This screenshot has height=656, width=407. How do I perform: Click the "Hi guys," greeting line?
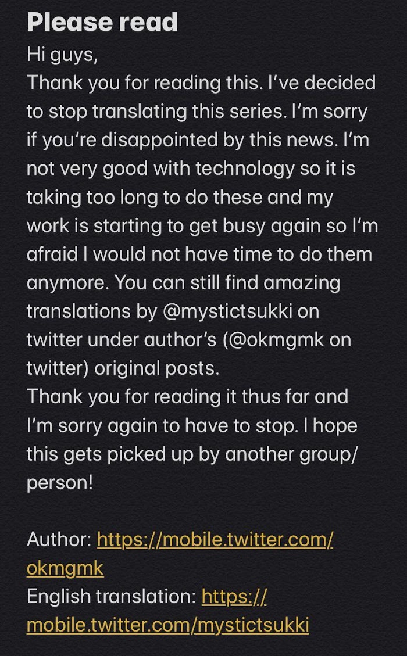[62, 55]
